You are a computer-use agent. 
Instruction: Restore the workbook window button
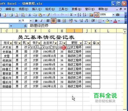click(x=121, y=9)
